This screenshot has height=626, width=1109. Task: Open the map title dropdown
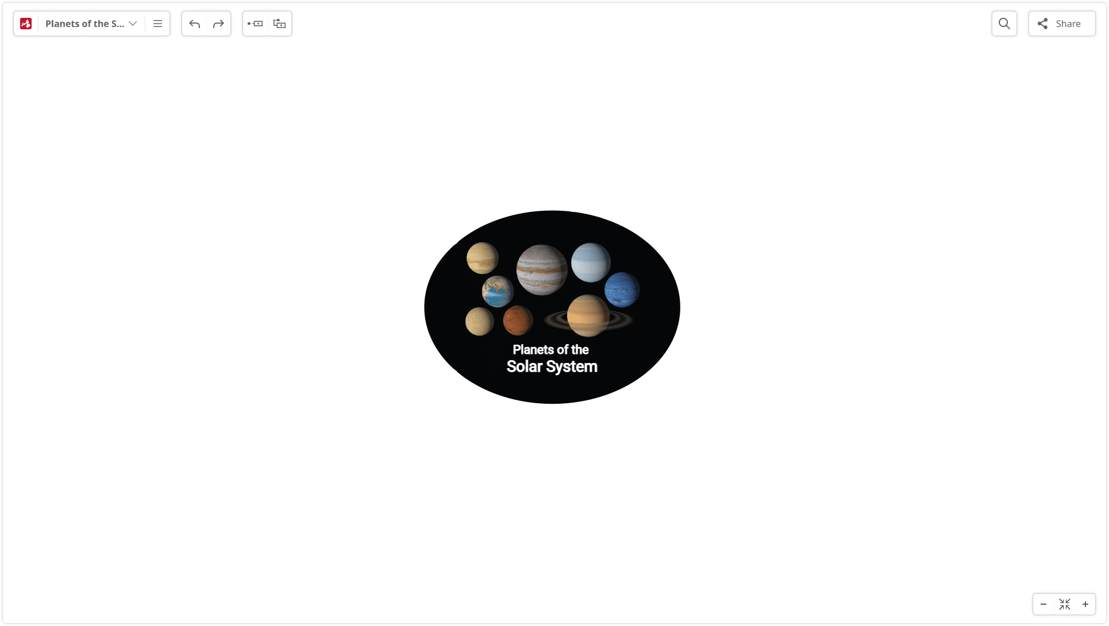133,24
